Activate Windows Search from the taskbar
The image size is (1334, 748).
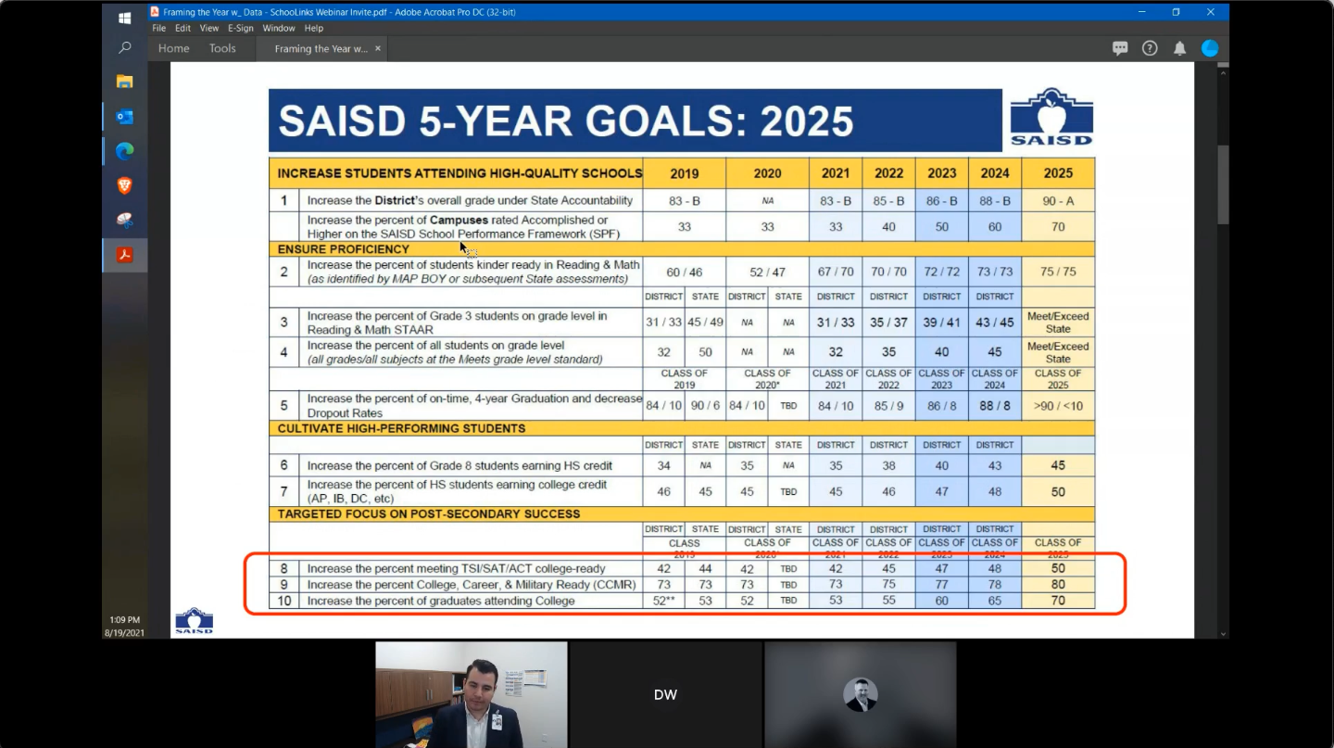[124, 48]
